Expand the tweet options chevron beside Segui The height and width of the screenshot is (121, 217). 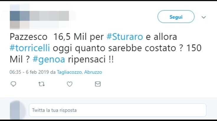(203, 17)
